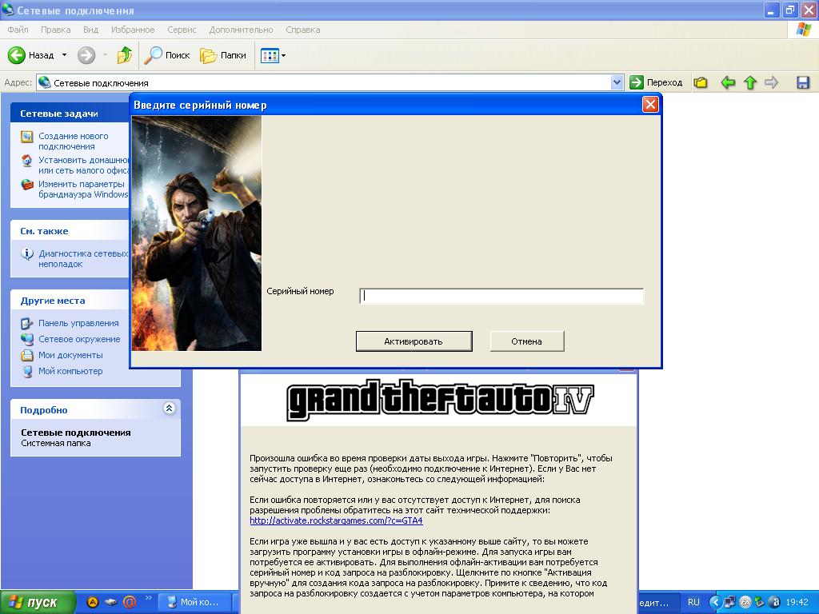Click the Пуск start button
819x614 pixels.
[38, 602]
